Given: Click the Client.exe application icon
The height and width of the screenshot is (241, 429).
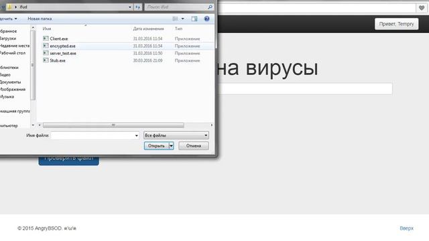Looking at the screenshot, I should click(46, 39).
